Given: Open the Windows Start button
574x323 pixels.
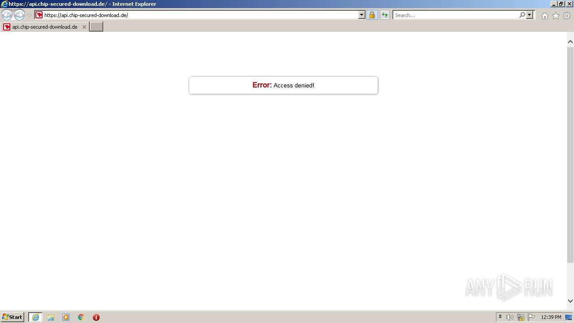Looking at the screenshot, I should (x=13, y=317).
